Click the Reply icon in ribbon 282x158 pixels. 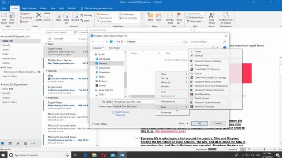(58, 17)
